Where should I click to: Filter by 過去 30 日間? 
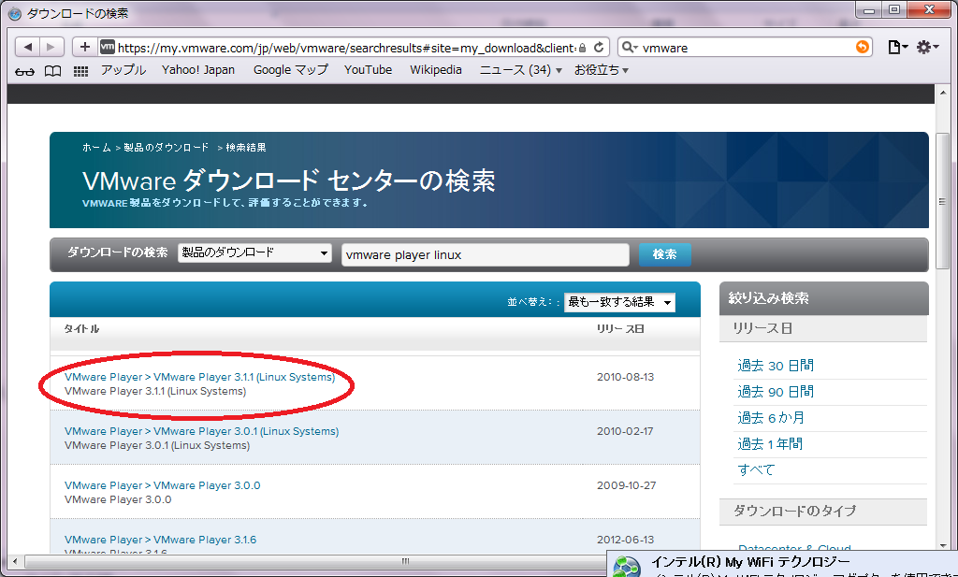776,366
